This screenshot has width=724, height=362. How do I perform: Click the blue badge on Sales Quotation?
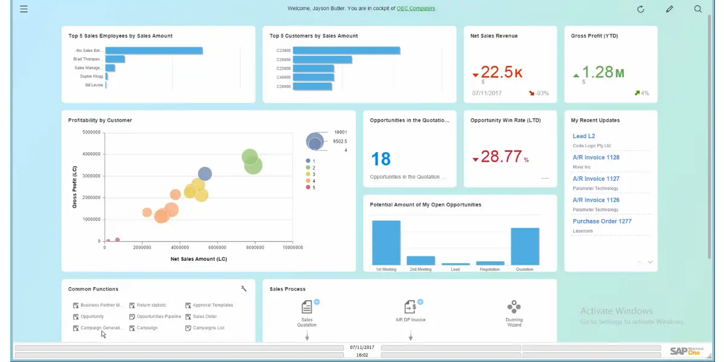[317, 301]
